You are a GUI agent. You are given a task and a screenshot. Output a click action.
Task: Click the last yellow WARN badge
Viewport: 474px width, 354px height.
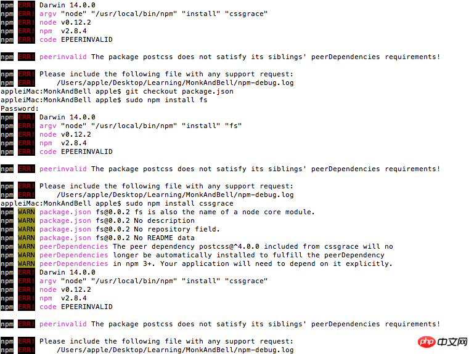[x=27, y=263]
